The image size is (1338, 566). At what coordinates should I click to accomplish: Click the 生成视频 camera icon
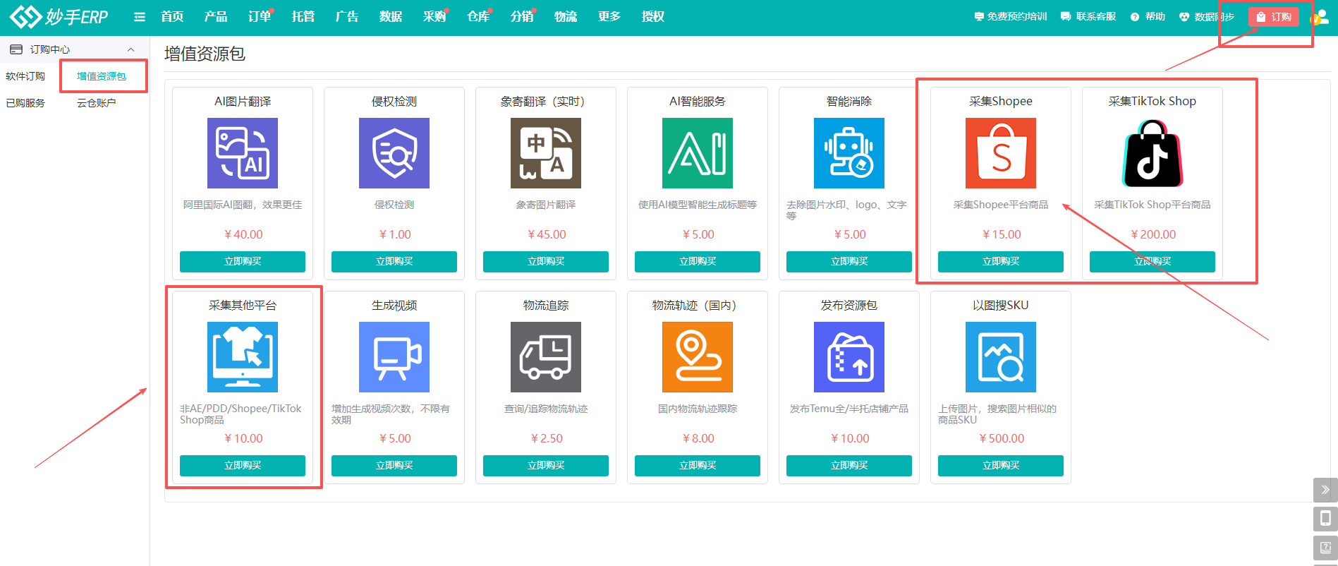tap(394, 357)
